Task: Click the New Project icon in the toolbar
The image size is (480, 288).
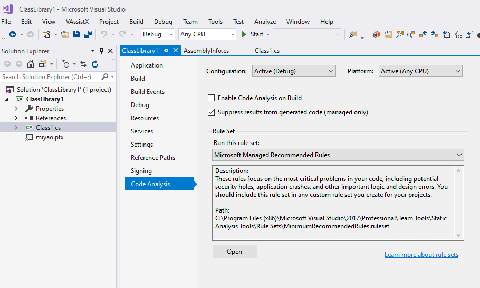Action: tap(46, 34)
